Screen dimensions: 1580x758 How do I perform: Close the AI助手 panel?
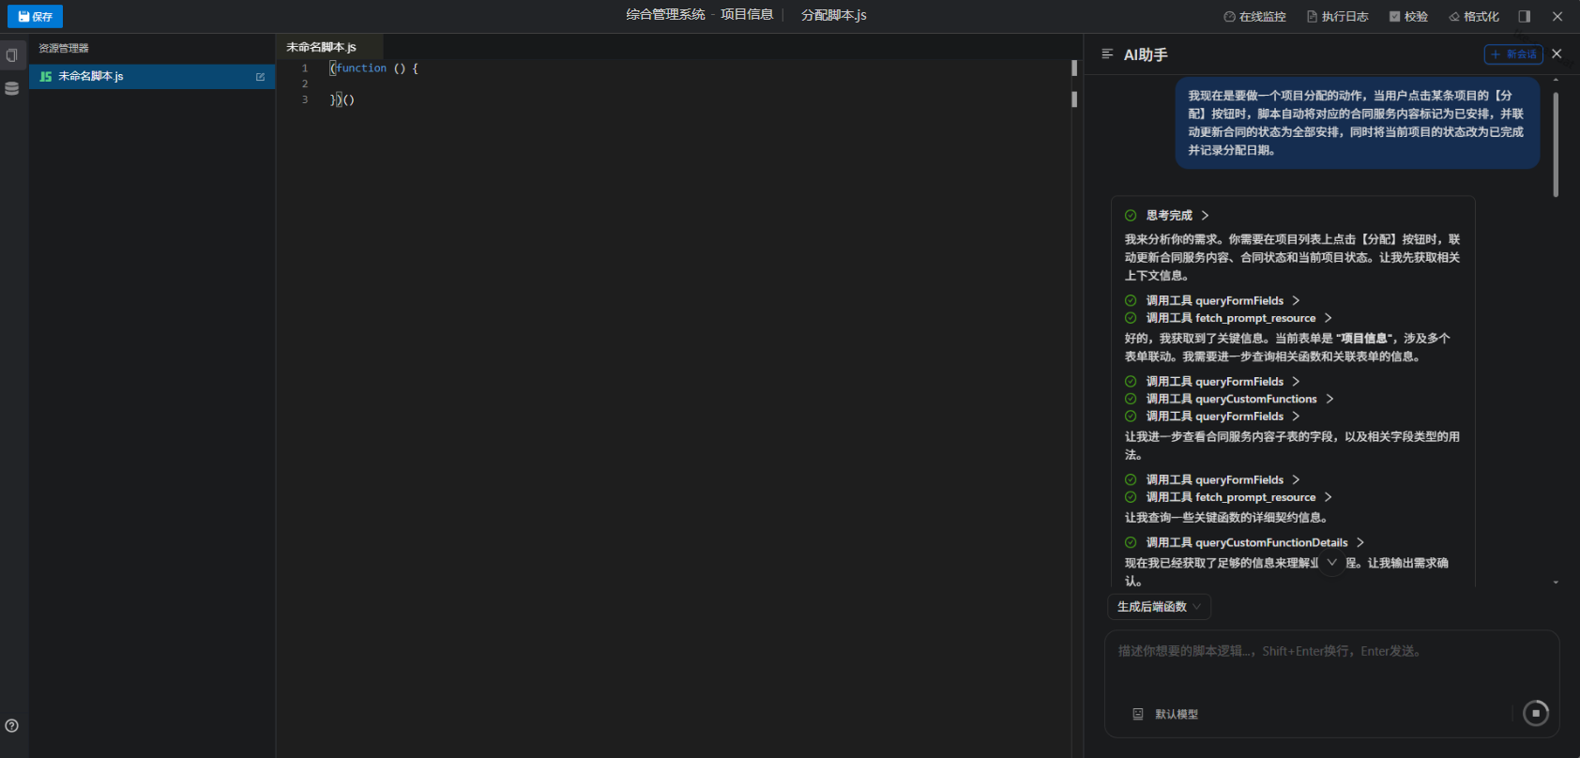(1557, 53)
